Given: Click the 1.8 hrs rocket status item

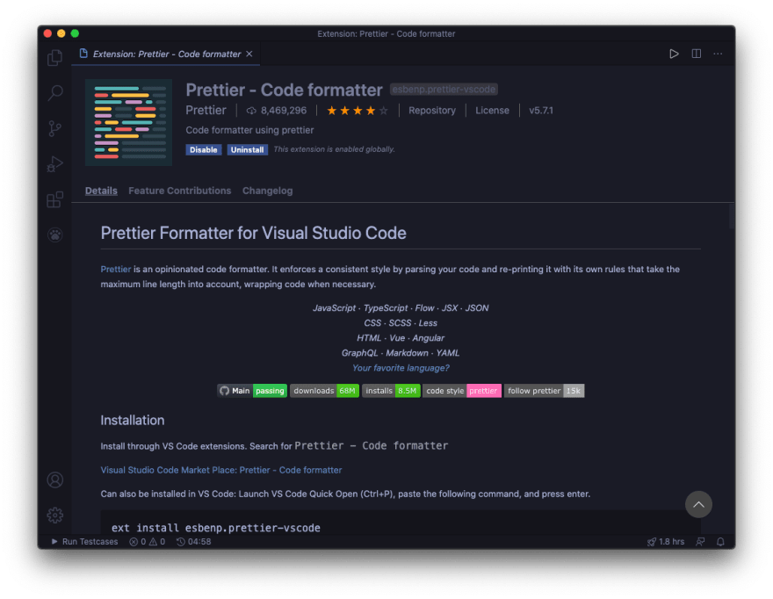Looking at the screenshot, I should [x=666, y=541].
